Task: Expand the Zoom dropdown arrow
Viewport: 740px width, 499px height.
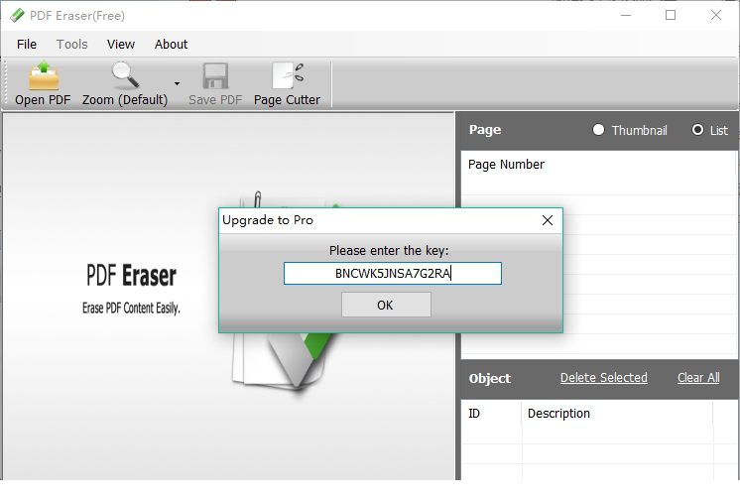Action: [x=177, y=83]
